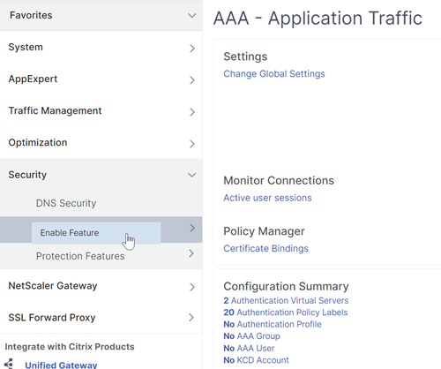
Task: Click the AAA - Application Traffic heading
Action: pyautogui.click(x=318, y=19)
